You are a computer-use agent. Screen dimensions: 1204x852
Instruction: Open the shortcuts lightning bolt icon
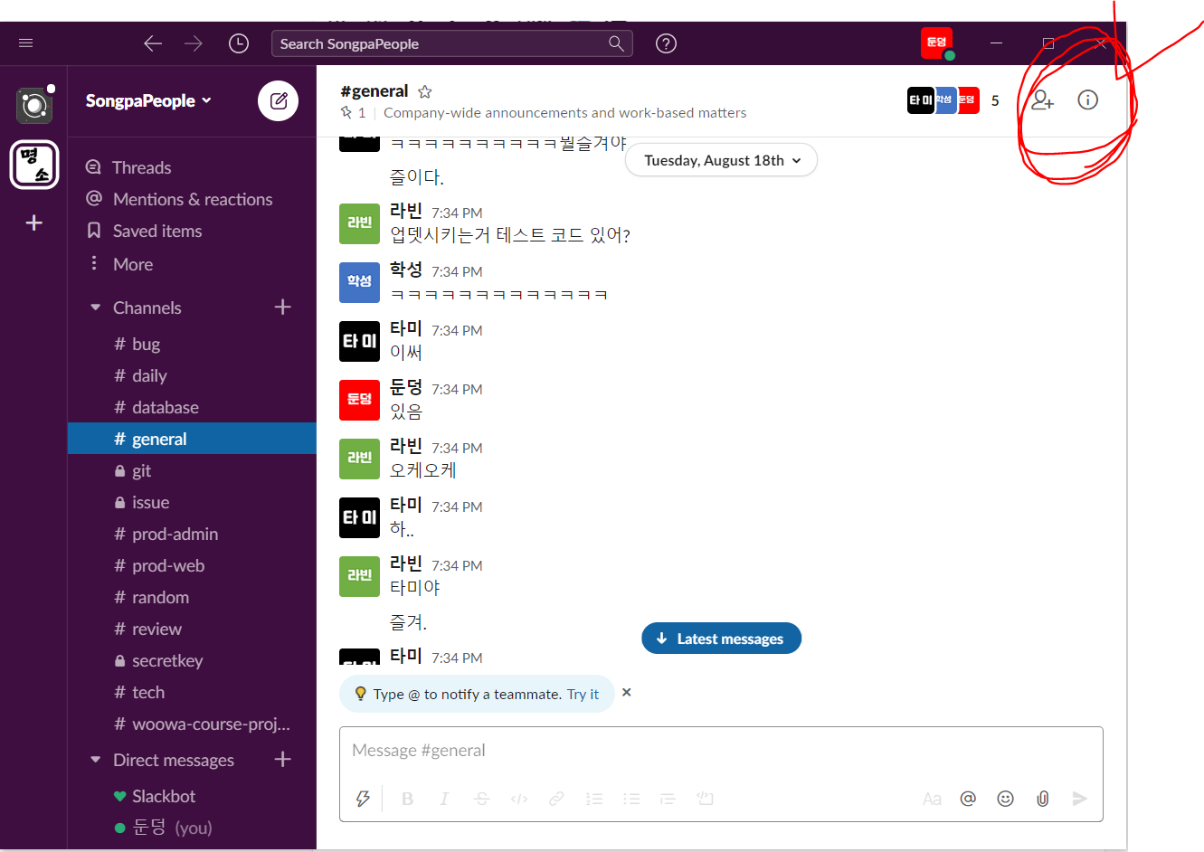[363, 799]
